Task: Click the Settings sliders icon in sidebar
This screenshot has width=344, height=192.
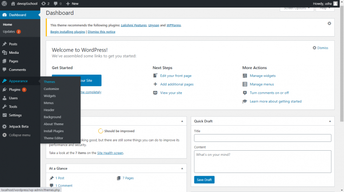Action: (4, 115)
